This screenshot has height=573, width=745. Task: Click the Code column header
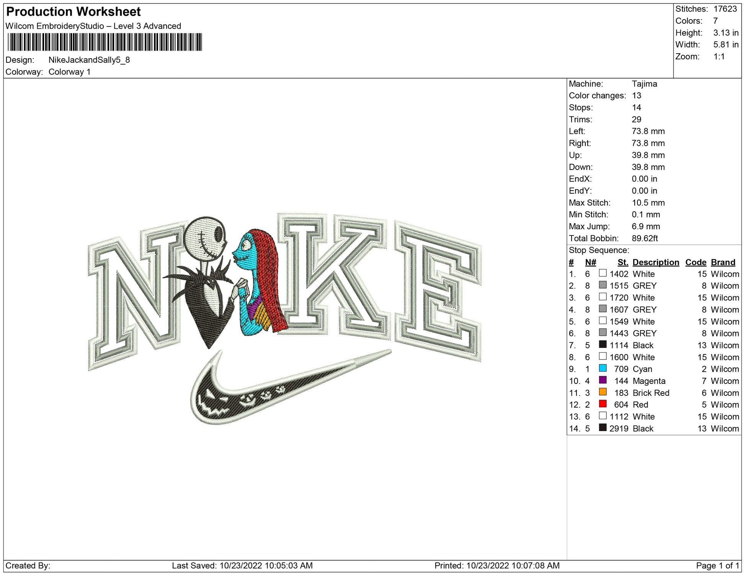coord(695,262)
